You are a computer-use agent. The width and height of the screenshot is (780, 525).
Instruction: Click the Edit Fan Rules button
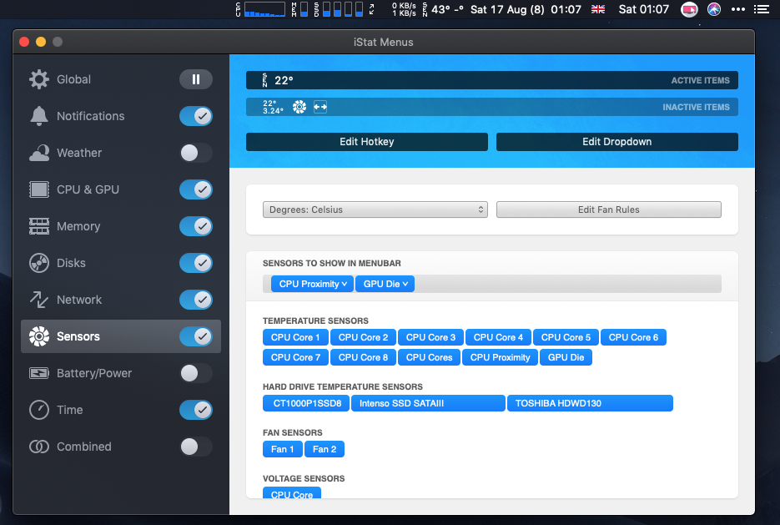[x=608, y=209]
